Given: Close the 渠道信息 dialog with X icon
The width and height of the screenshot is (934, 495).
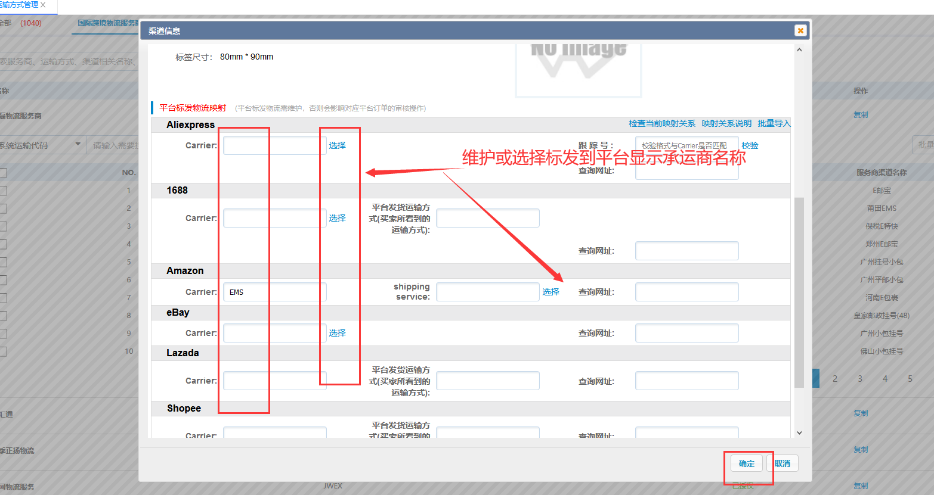Looking at the screenshot, I should tap(800, 30).
